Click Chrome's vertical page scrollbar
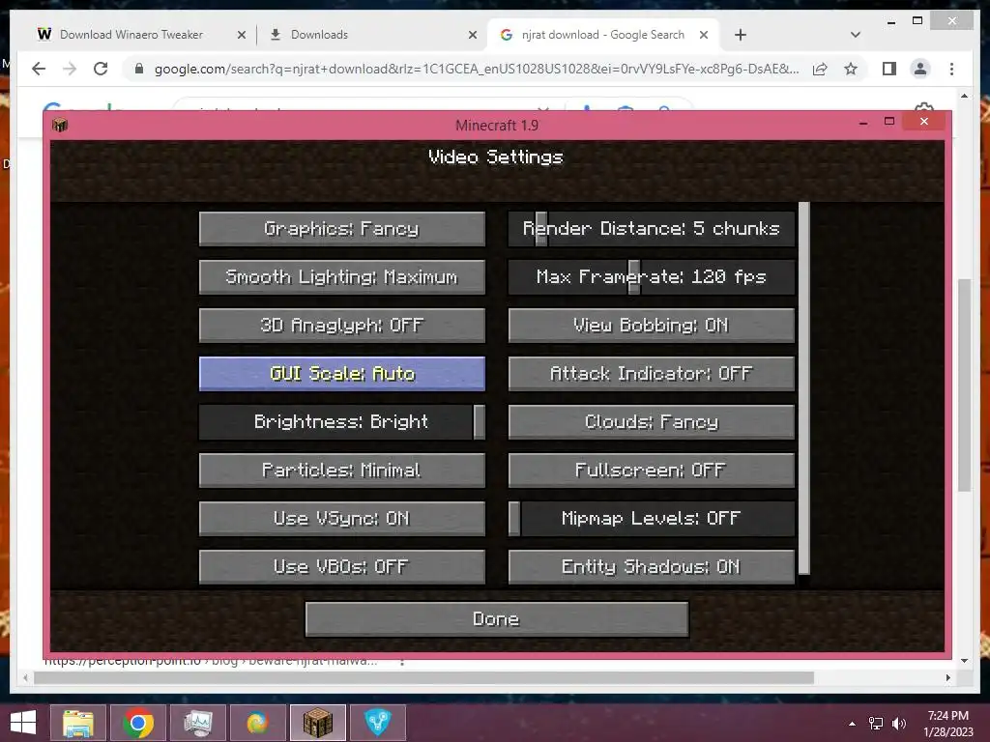 click(964, 385)
